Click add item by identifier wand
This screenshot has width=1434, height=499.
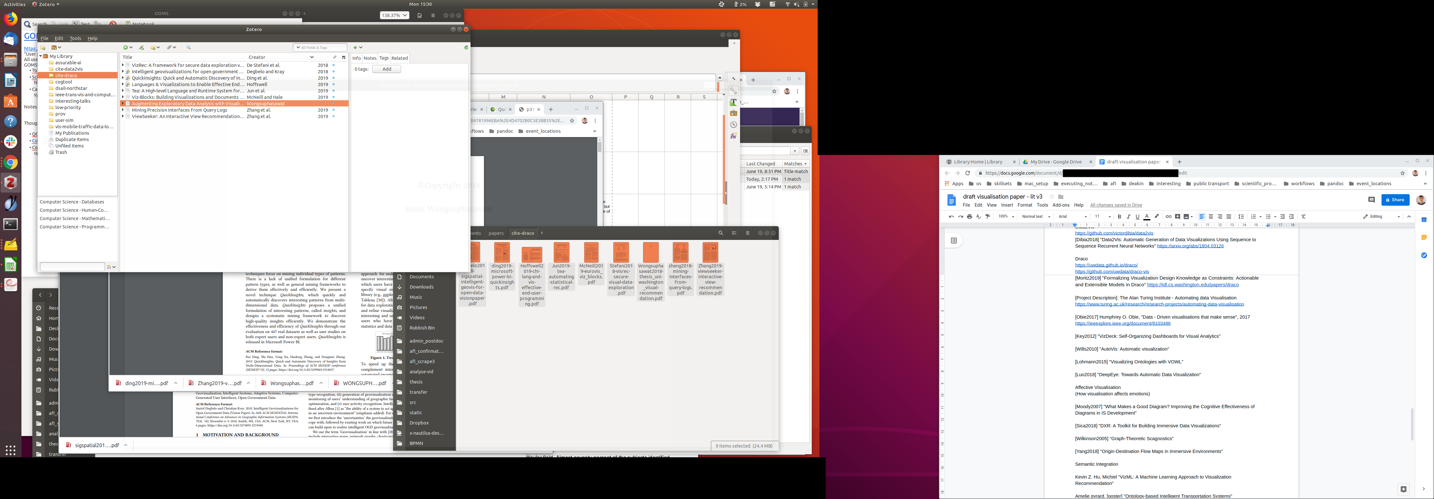pos(141,48)
